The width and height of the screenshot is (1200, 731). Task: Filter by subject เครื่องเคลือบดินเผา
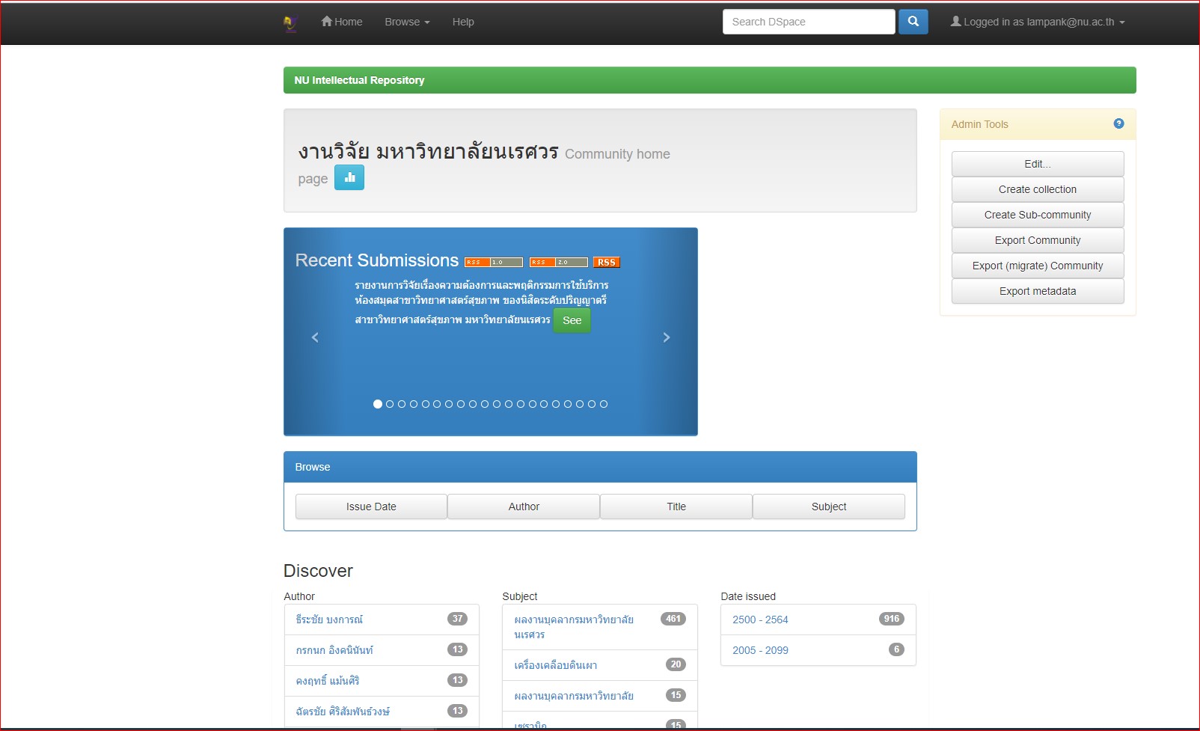[x=556, y=665]
